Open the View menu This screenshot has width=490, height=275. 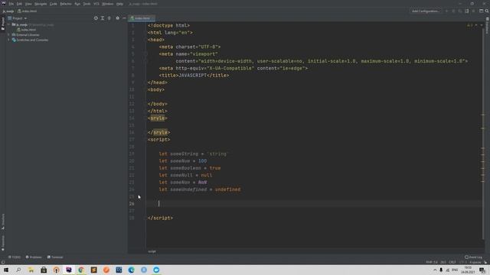28,4
